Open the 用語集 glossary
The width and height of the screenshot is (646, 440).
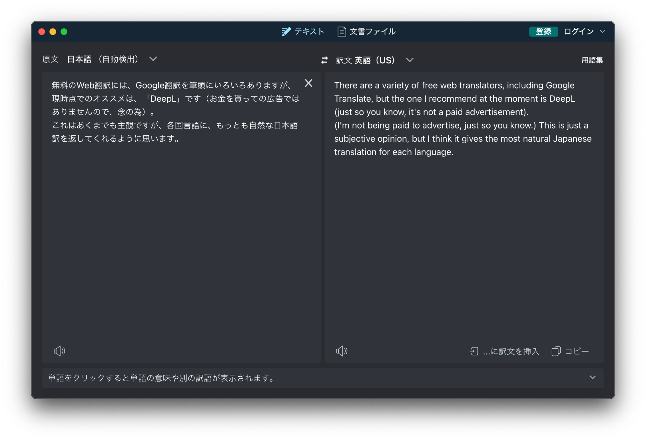(x=592, y=60)
